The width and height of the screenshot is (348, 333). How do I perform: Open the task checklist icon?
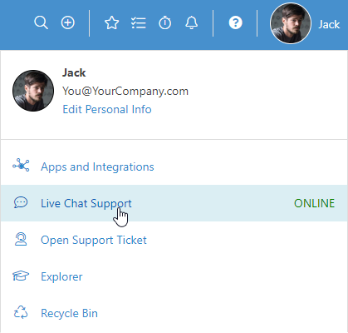tap(139, 22)
